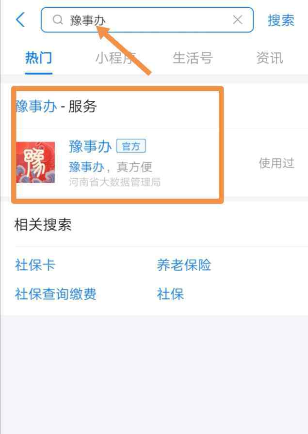Click the magnifier icon in search box
308x434 pixels.
[58, 20]
